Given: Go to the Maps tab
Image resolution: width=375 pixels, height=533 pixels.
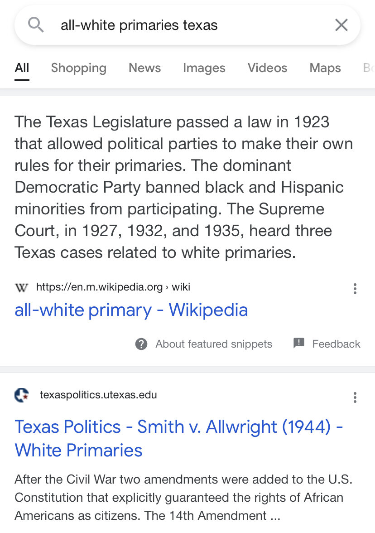Looking at the screenshot, I should (325, 68).
